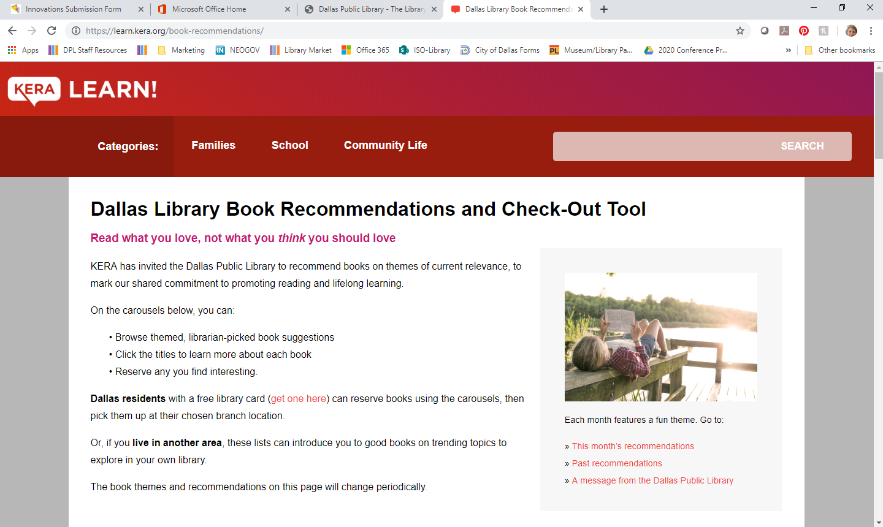The image size is (883, 527).
Task: Open the Library Market bookmark
Action: tap(300, 50)
